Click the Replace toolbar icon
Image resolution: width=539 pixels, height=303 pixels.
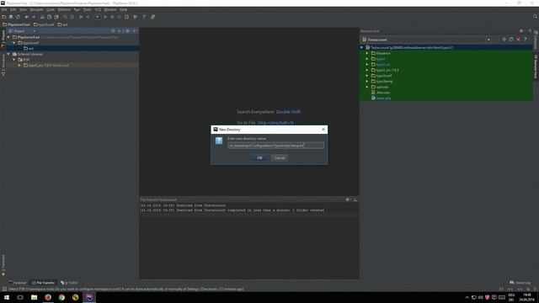pos(72,17)
